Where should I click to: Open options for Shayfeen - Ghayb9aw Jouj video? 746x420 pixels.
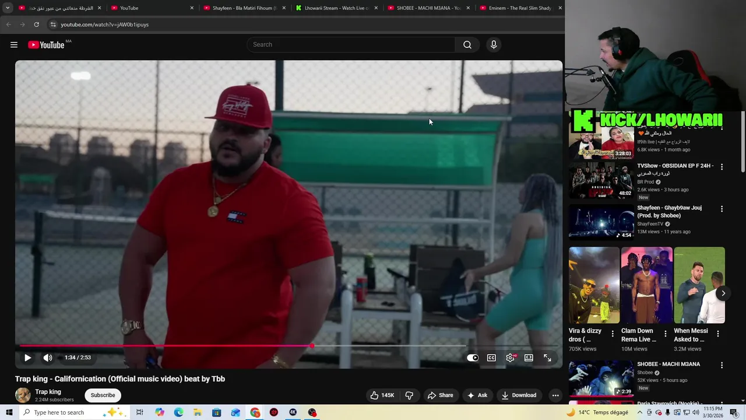point(722,209)
